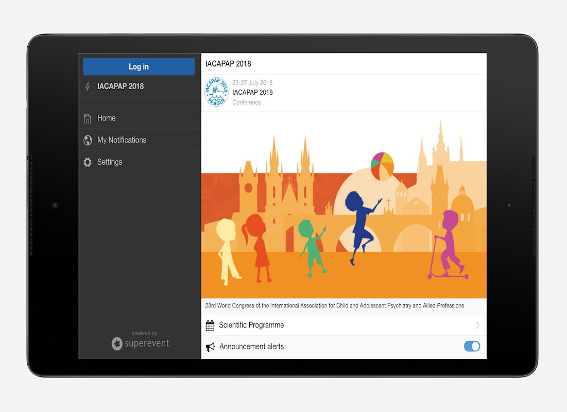Click the IACAPAP 2018 page header title
The height and width of the screenshot is (412, 567).
(228, 64)
